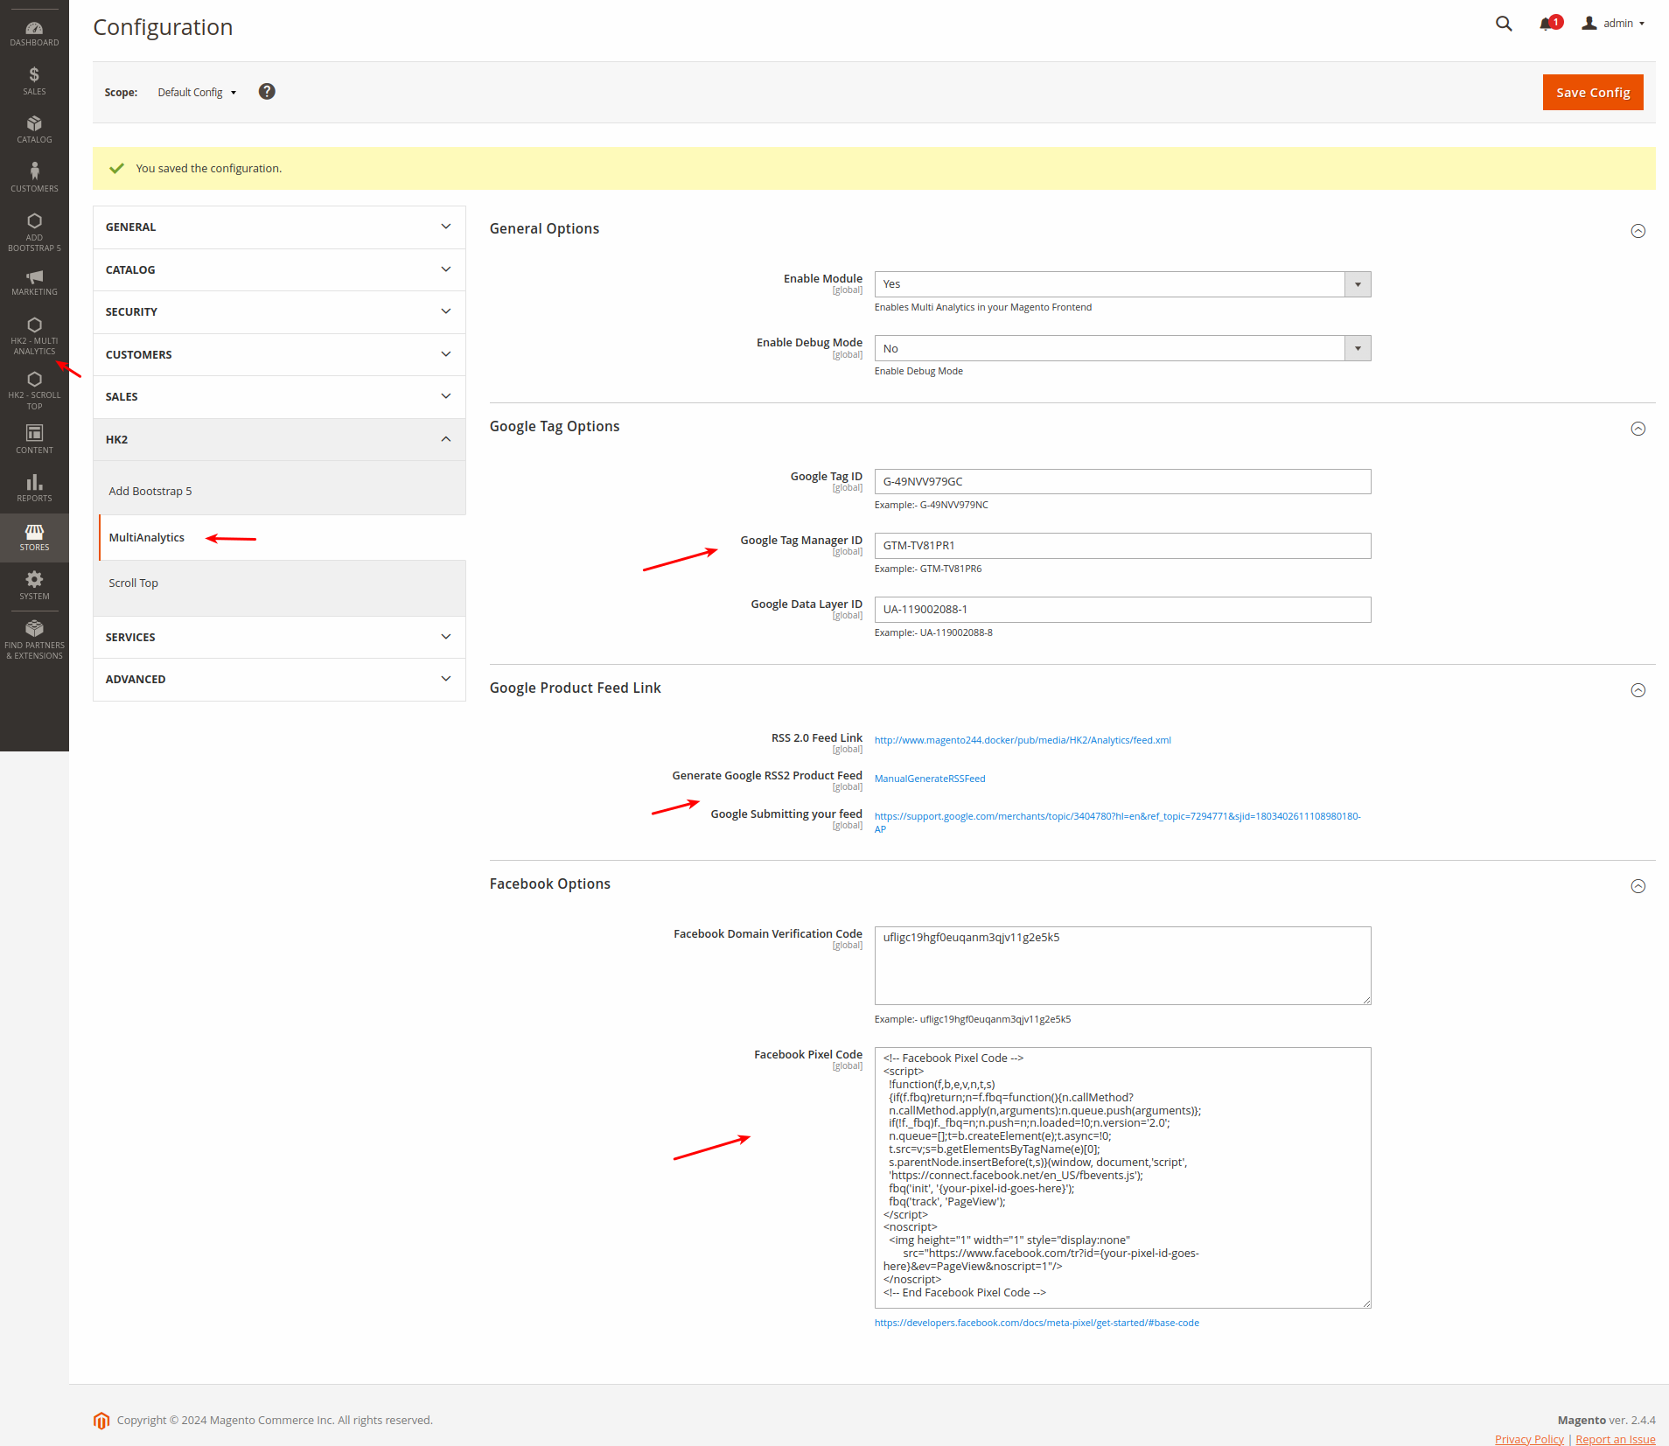Open the Privacy Policy link
The height and width of the screenshot is (1446, 1669).
click(1529, 1439)
